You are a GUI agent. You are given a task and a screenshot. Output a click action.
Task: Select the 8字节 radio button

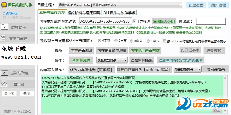pos(132,41)
